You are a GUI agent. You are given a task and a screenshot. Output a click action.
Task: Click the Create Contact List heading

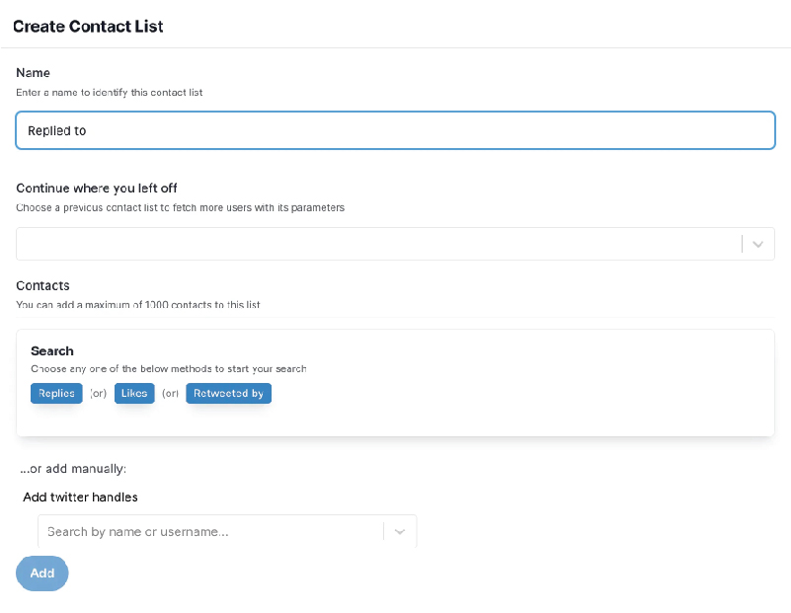click(88, 27)
